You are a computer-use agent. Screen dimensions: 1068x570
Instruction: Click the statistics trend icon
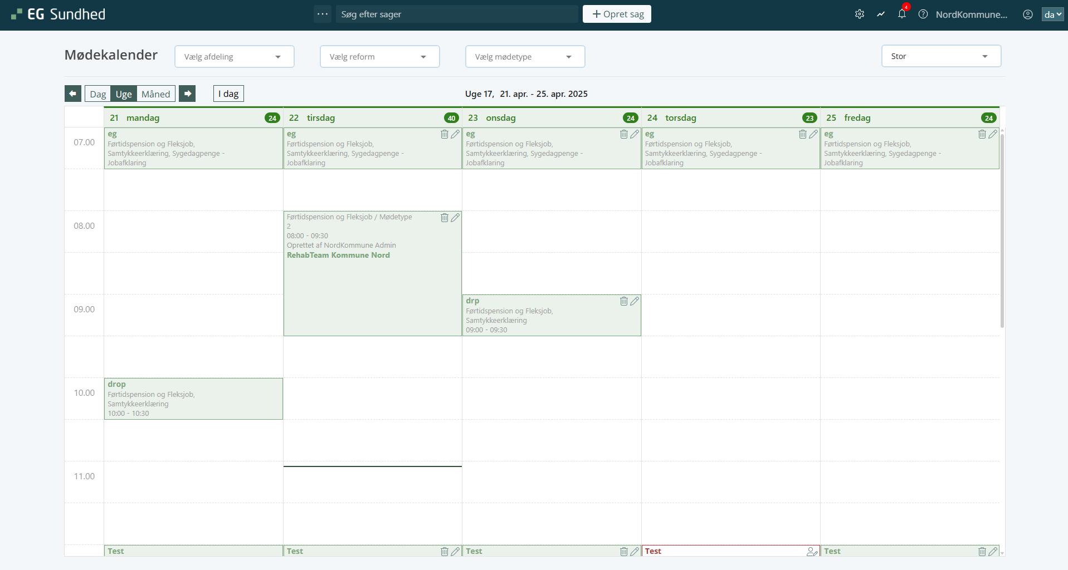pos(881,14)
